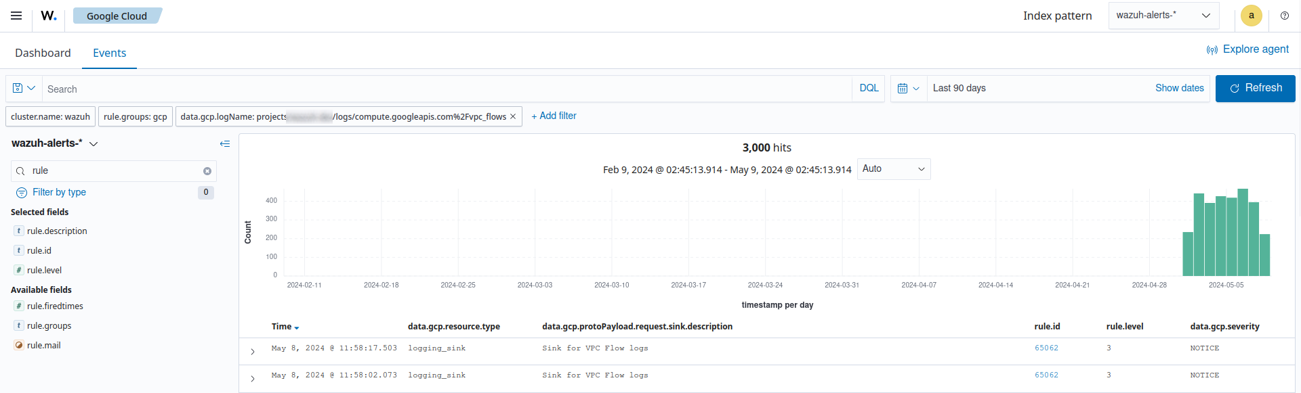Click the rule.firedtimes number type icon
The height and width of the screenshot is (393, 1301).
[x=19, y=306]
